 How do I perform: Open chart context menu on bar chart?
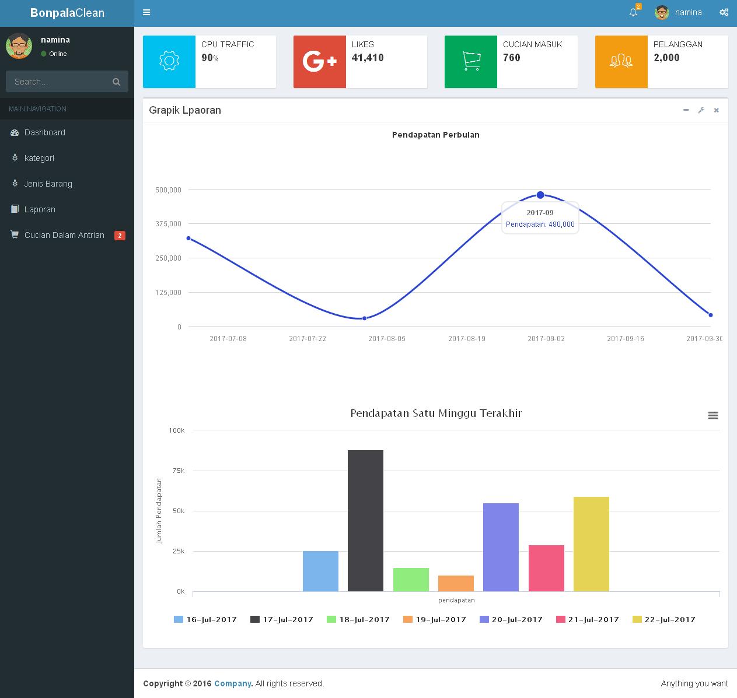[x=713, y=416]
